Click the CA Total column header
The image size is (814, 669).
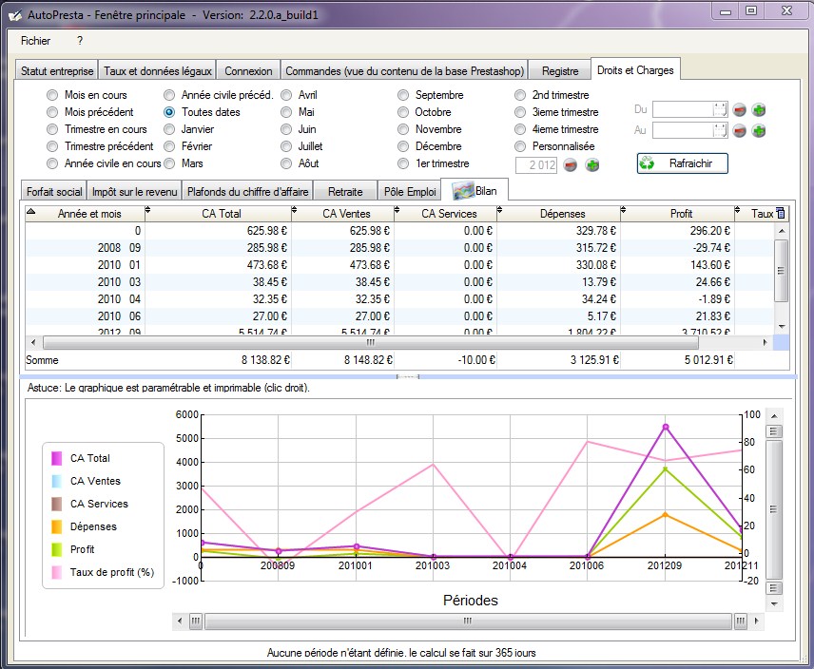221,214
